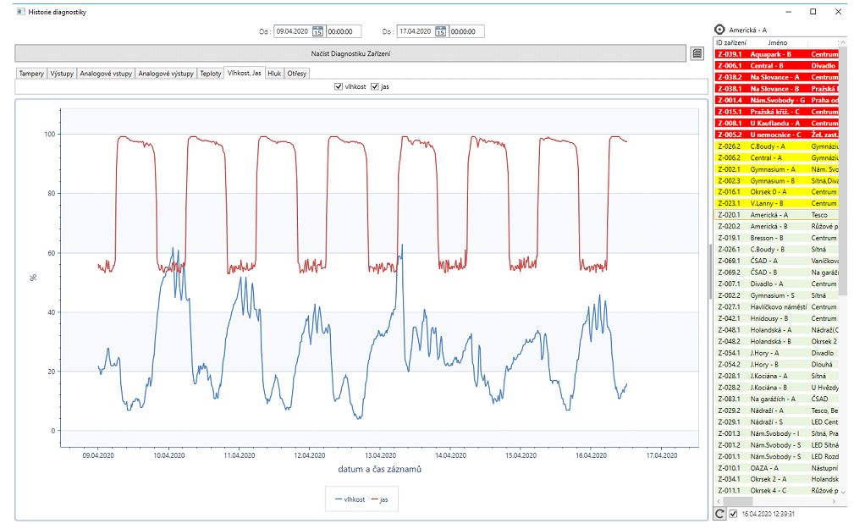Screen dimensions: 865x529
Task: Uncheck the vlhkost checkbox
Action: tap(339, 86)
